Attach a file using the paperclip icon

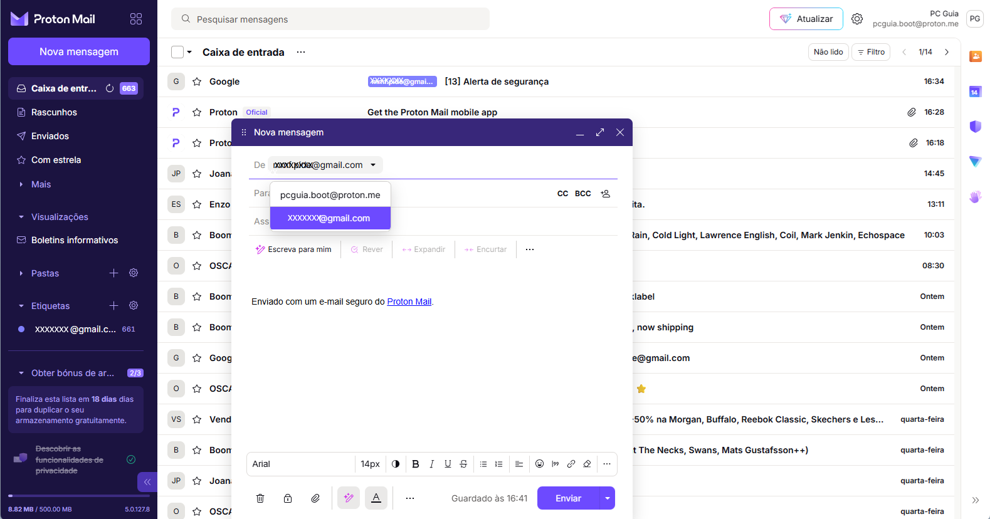click(x=315, y=498)
